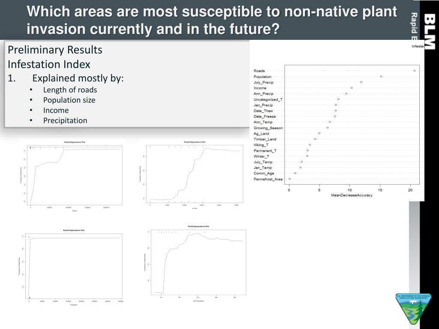Select the "Length of roads" bullet

[x=70, y=90]
